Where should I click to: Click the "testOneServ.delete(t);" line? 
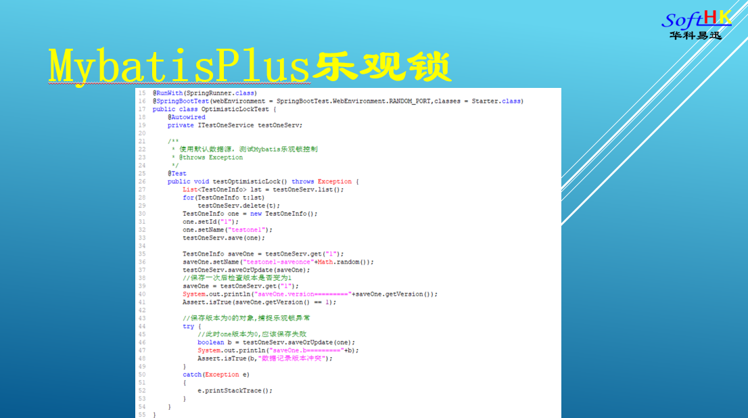pyautogui.click(x=239, y=206)
